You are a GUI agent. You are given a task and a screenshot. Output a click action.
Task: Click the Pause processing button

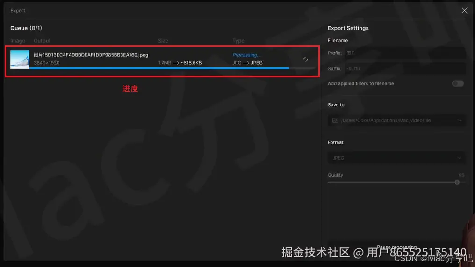[396, 247]
